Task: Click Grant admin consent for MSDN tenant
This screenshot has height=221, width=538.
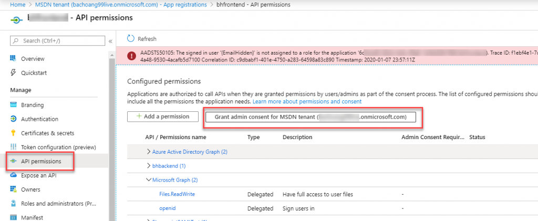Action: click(x=311, y=117)
